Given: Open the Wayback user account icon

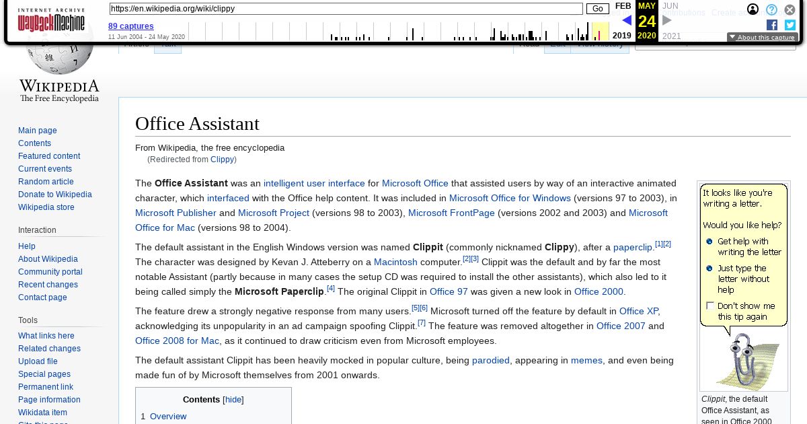Looking at the screenshot, I should [x=753, y=9].
